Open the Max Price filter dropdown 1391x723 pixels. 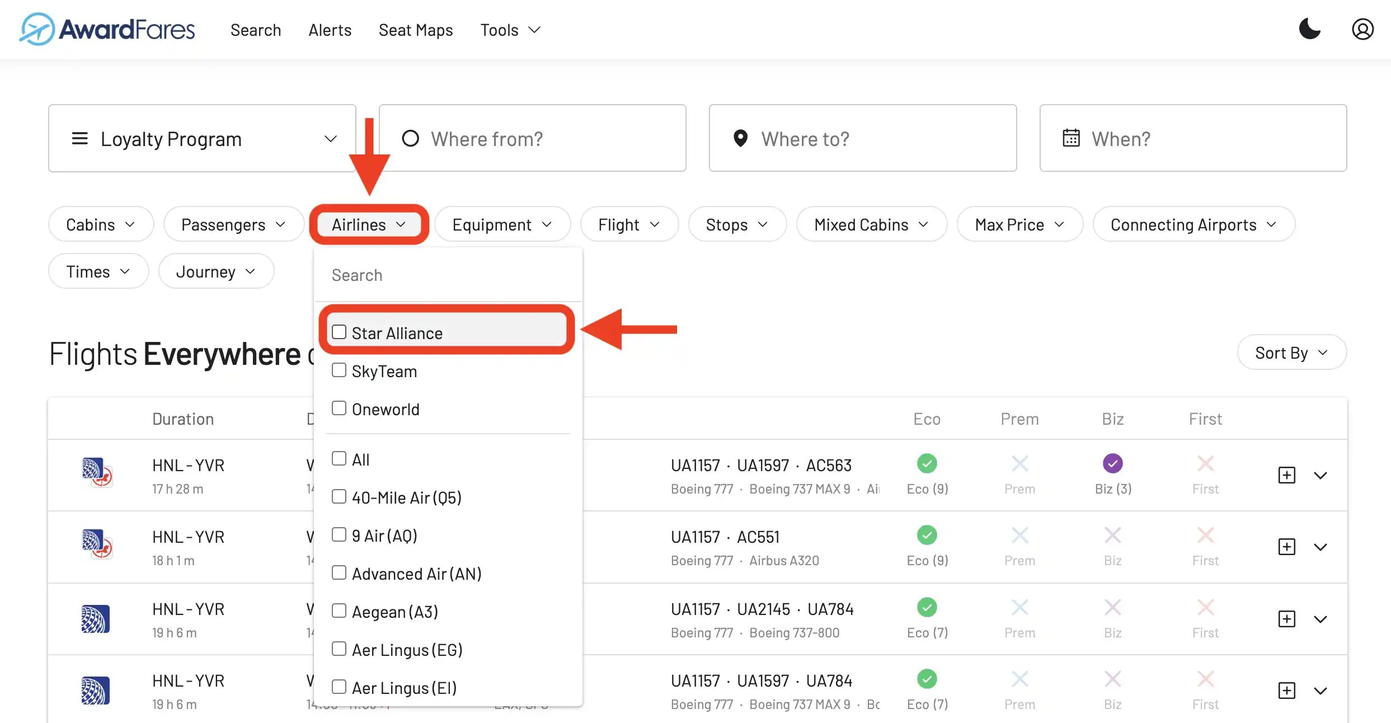coord(1019,224)
